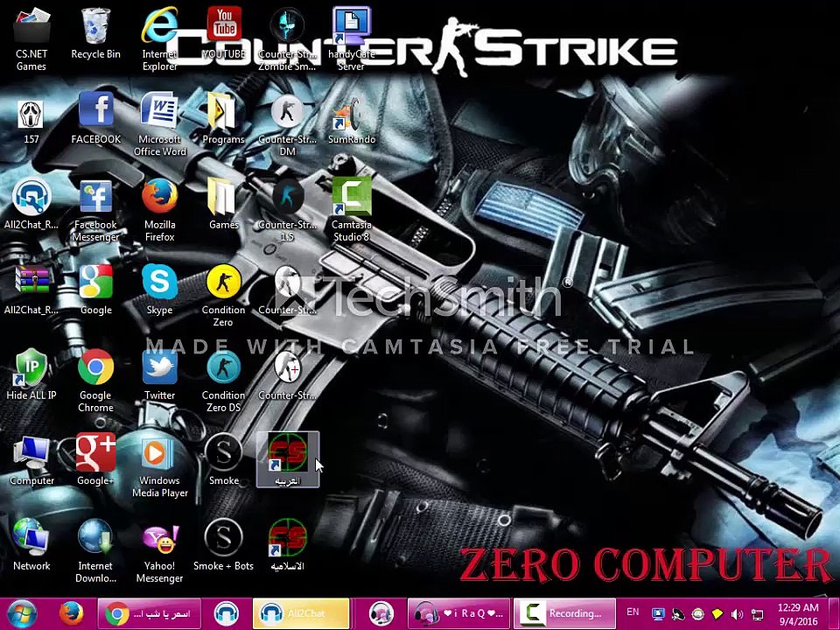Launch Internet Download Manager shortcut
This screenshot has height=630, width=840.
96,550
